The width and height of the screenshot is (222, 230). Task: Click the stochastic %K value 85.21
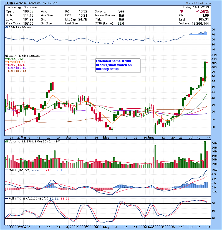[54, 198]
